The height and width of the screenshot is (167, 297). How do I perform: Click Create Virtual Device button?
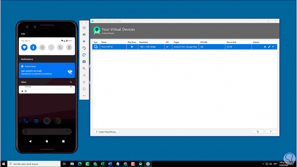[x=106, y=132]
